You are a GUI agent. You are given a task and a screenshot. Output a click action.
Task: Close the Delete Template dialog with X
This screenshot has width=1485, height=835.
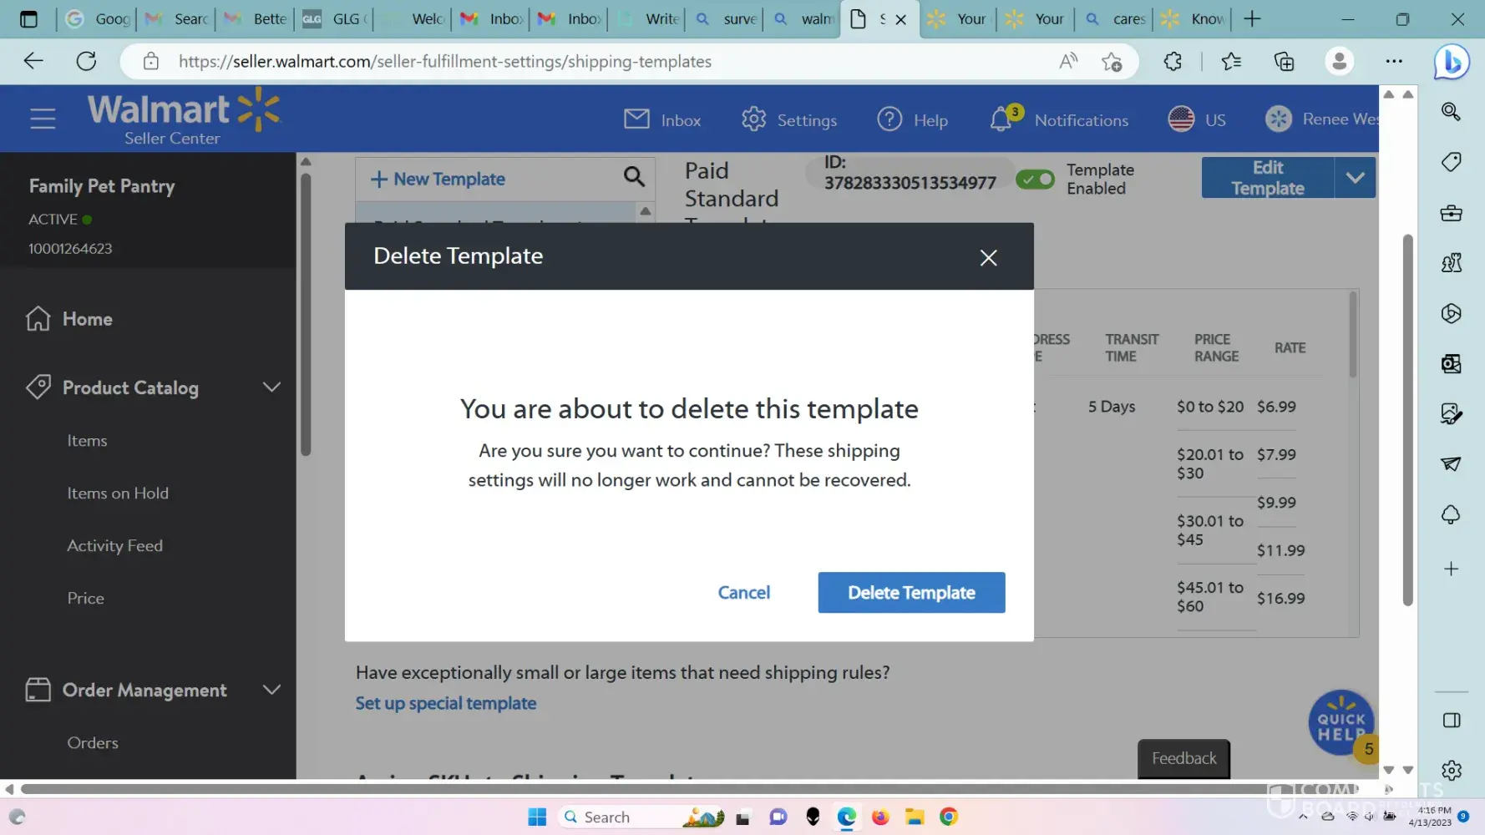click(x=988, y=258)
